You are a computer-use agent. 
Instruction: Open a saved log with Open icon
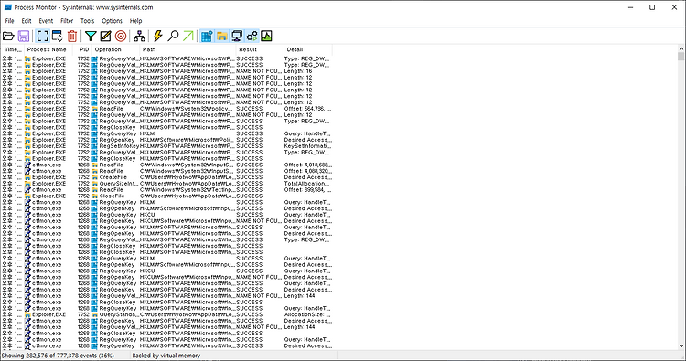pos(9,36)
